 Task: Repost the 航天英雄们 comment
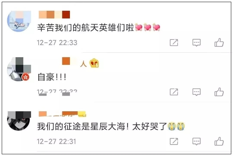(174, 43)
